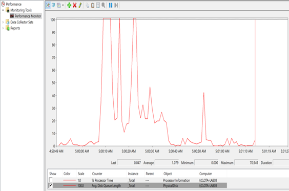Click the Duration value field
Screen dimensions: 289x191
pyautogui.click(x=281, y=163)
